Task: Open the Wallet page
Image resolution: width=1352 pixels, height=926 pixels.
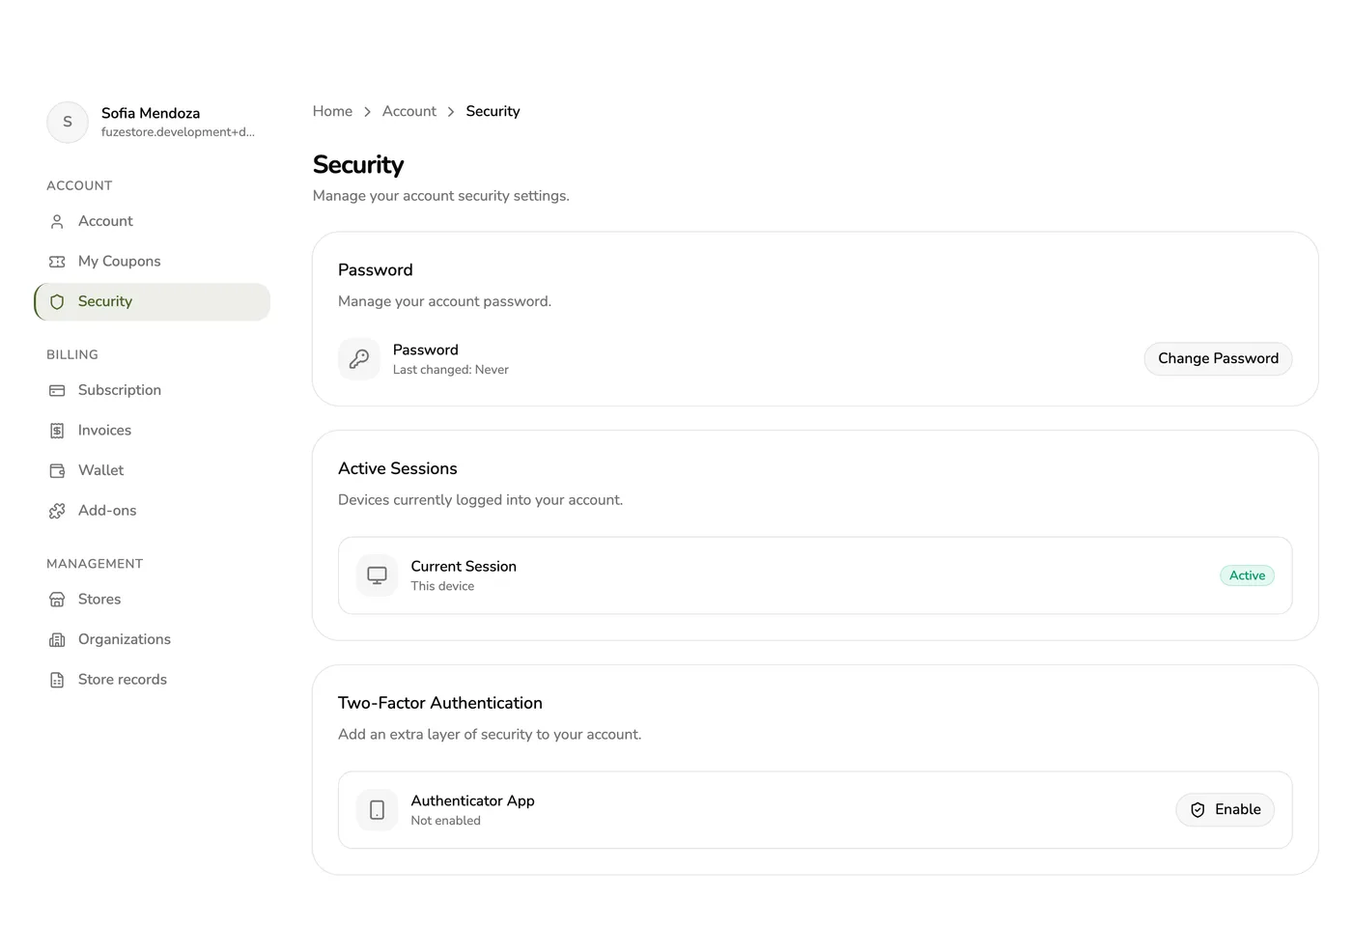Action: pos(152,470)
